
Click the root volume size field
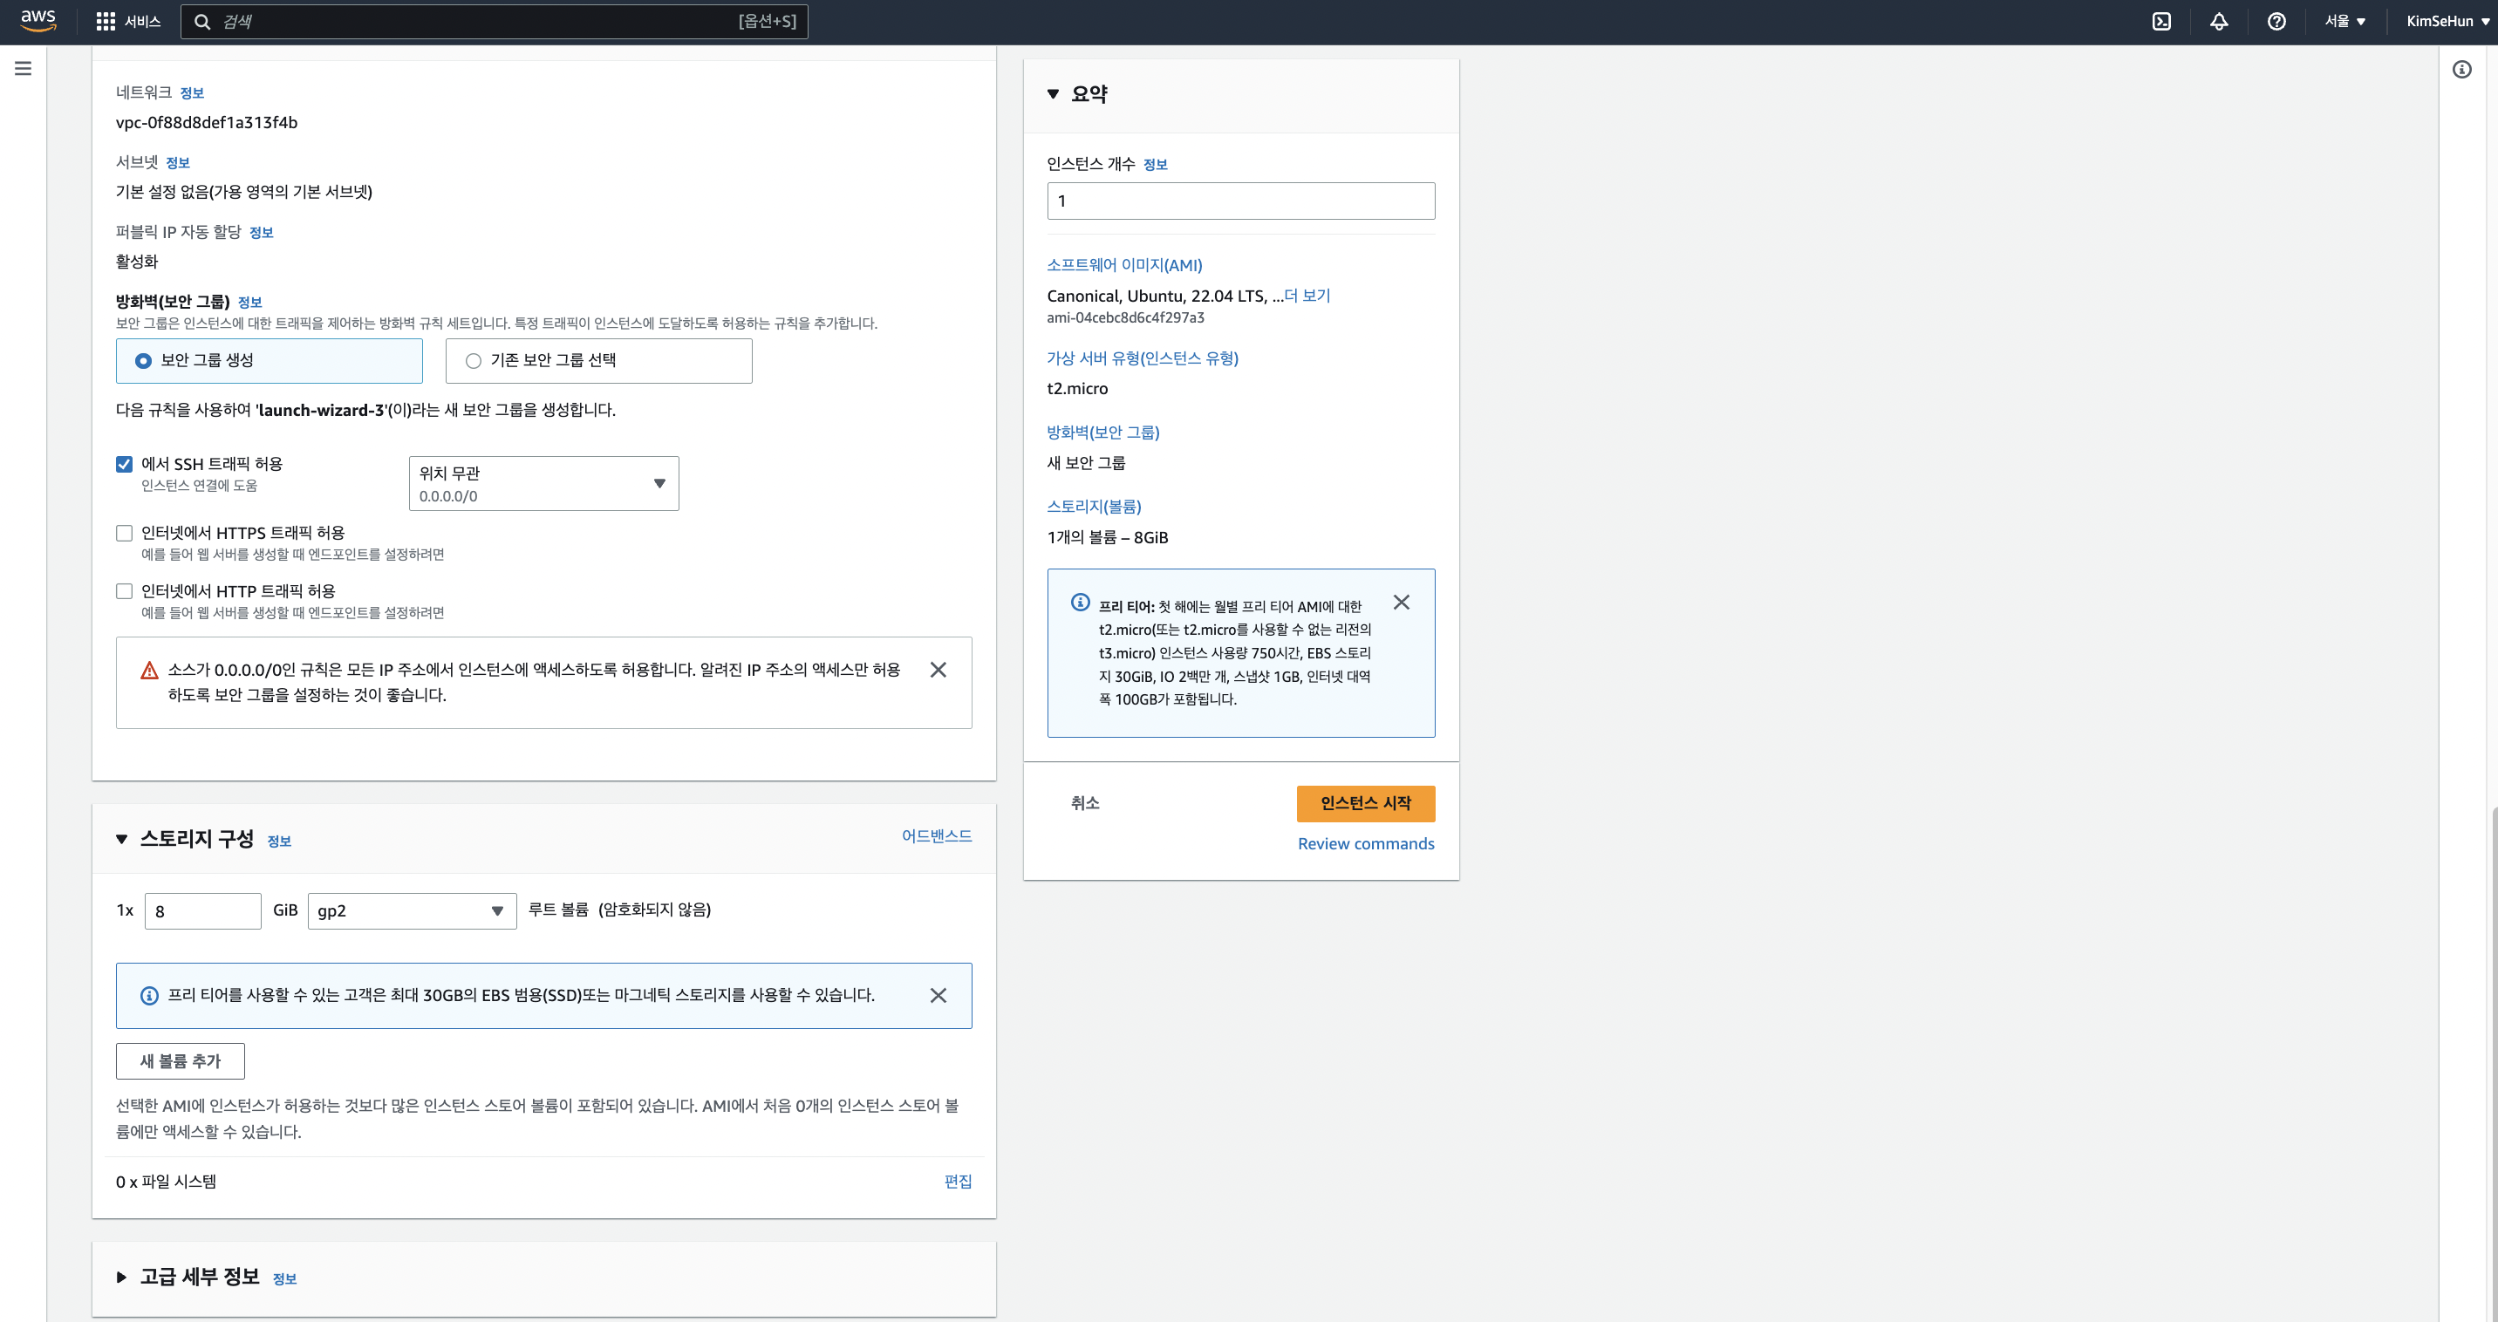coord(201,911)
